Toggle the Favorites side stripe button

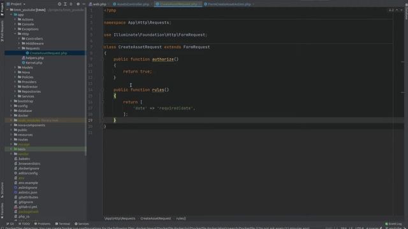pyautogui.click(x=2, y=211)
